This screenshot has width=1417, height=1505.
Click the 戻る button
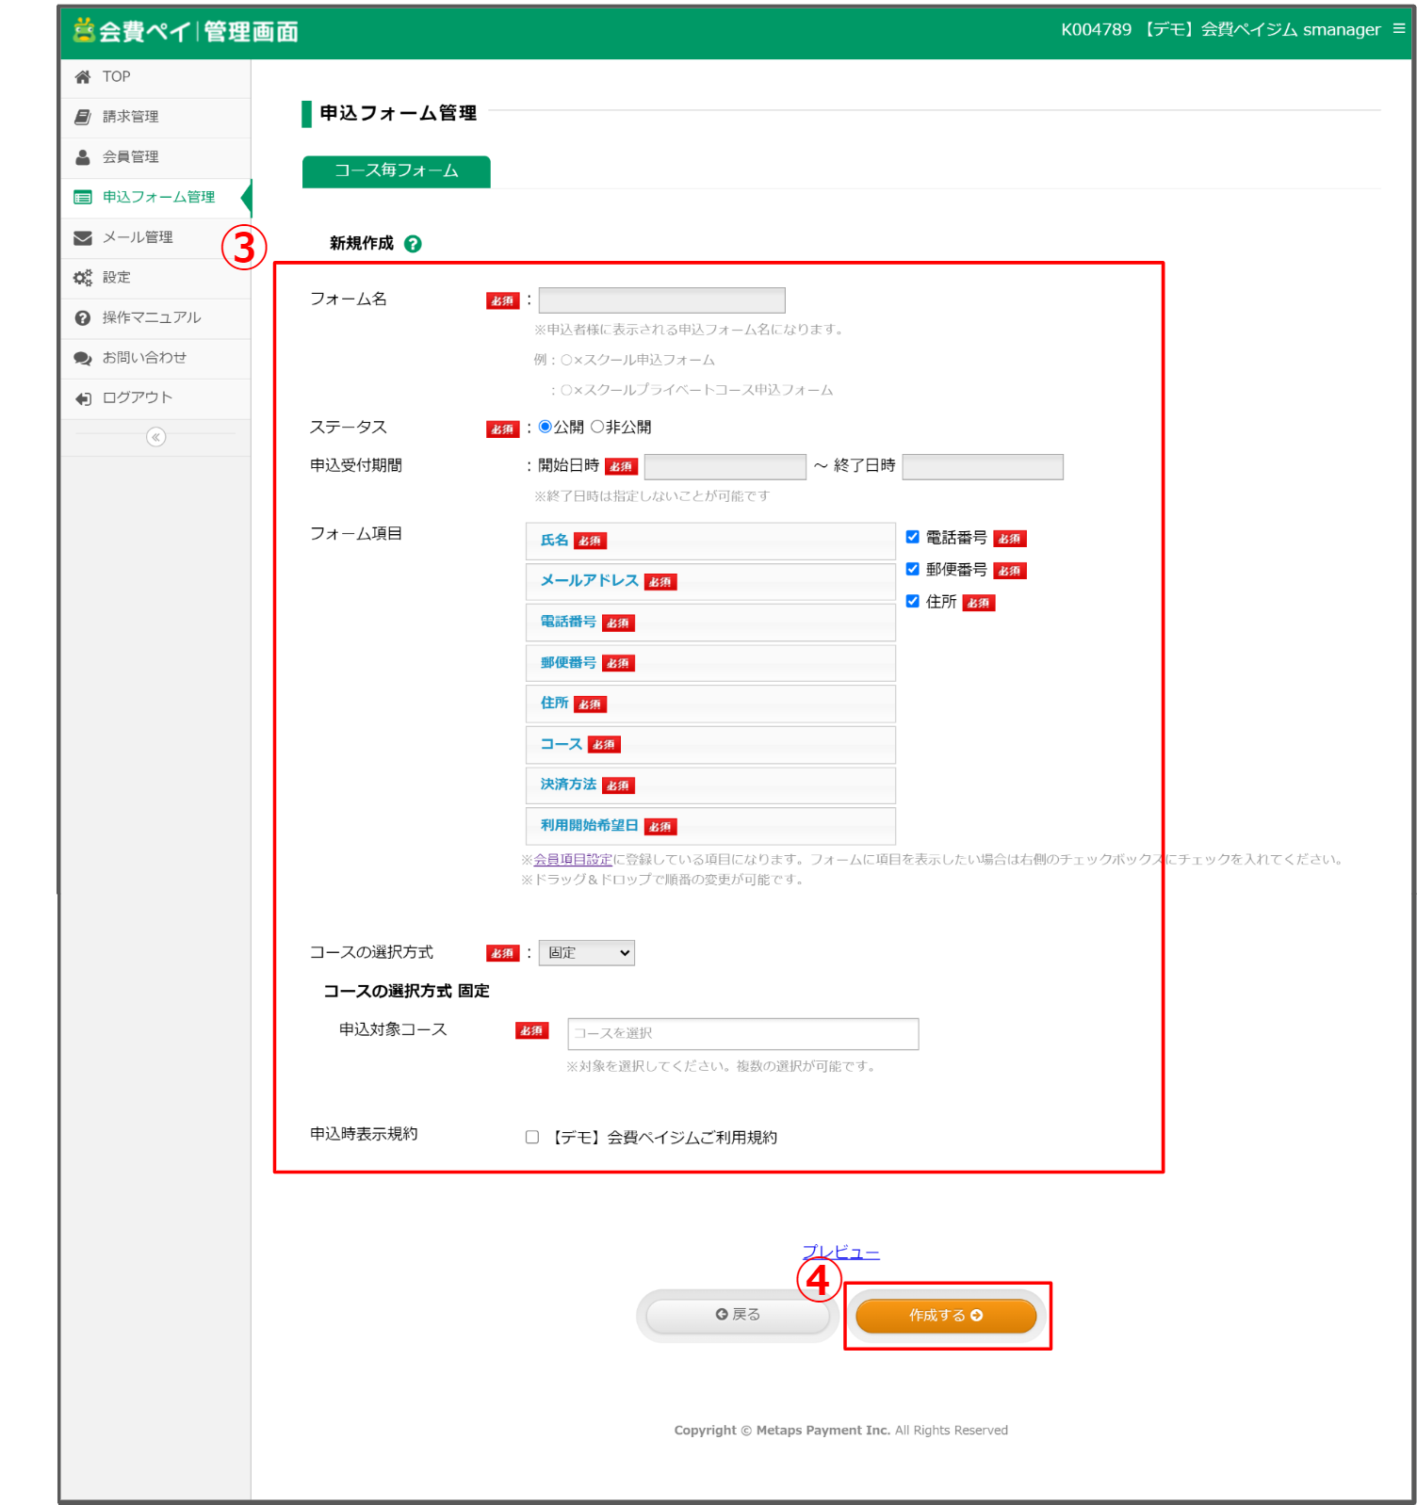coord(738,1315)
